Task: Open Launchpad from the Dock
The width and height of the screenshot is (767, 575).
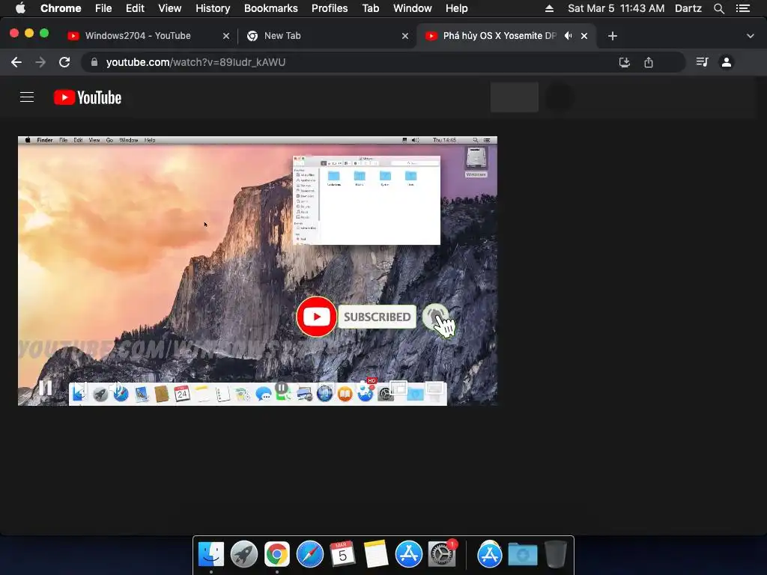Action: [x=244, y=555]
